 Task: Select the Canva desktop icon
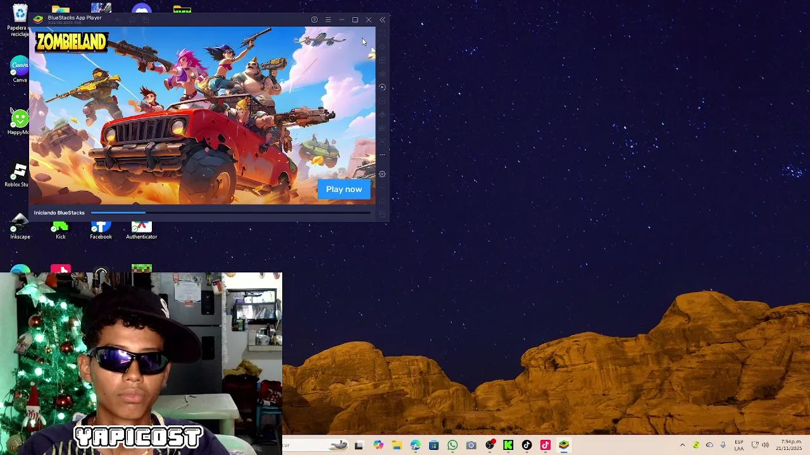20,70
